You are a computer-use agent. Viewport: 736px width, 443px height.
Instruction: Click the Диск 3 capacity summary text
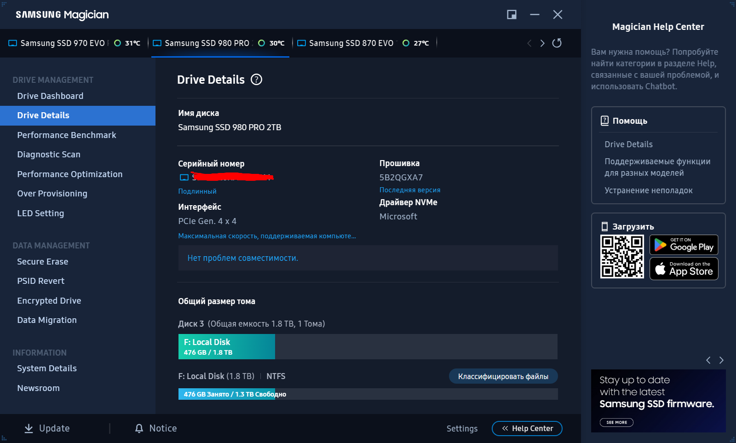(252, 324)
